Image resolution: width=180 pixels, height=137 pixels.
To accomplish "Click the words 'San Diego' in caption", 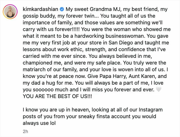I will coord(121,43).
